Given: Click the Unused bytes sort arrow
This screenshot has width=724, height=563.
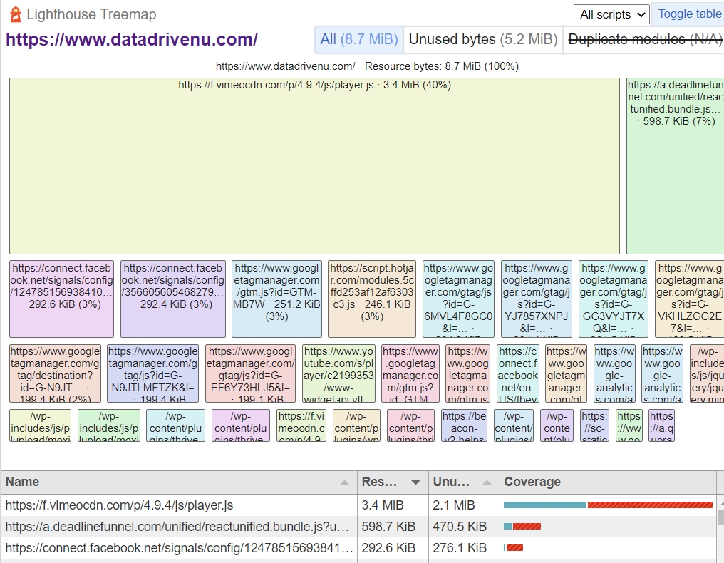Looking at the screenshot, I should [487, 482].
